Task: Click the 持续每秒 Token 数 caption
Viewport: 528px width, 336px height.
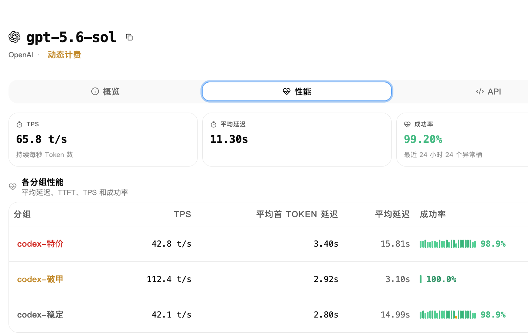Action: (44, 155)
